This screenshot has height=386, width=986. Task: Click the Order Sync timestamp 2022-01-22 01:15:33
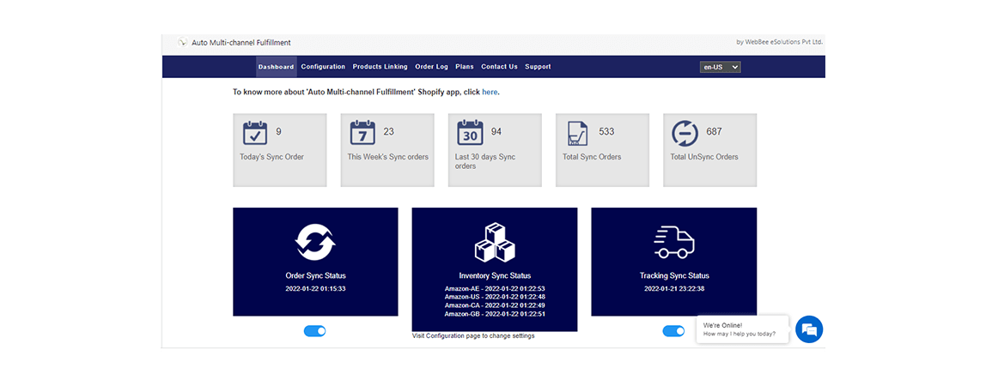[315, 289]
